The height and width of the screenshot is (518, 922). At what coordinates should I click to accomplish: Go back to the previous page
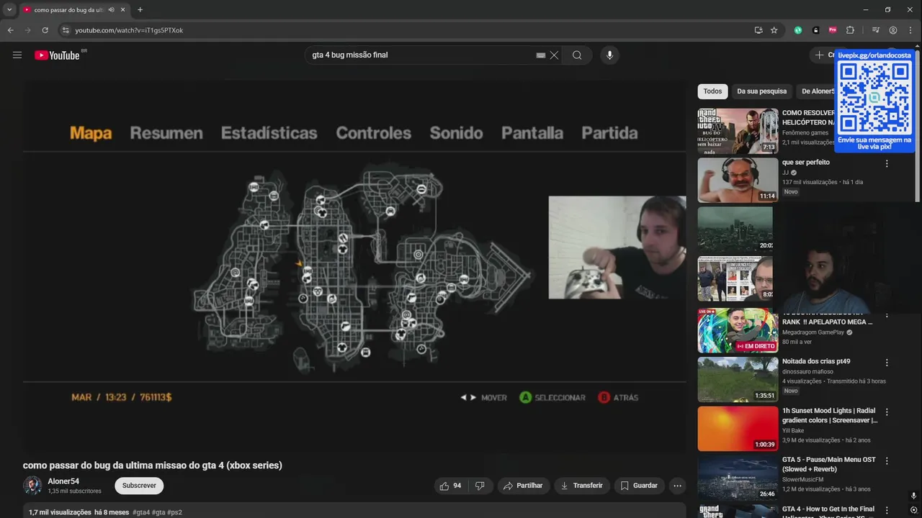[x=10, y=30]
